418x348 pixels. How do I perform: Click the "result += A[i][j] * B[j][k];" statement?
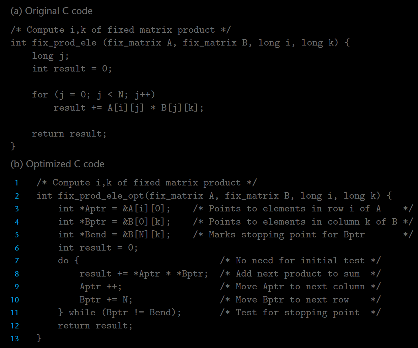[128, 108]
